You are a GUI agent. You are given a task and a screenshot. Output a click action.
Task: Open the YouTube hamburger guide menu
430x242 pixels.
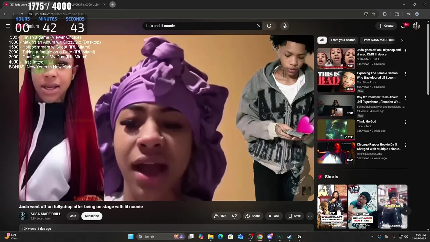tap(8, 26)
